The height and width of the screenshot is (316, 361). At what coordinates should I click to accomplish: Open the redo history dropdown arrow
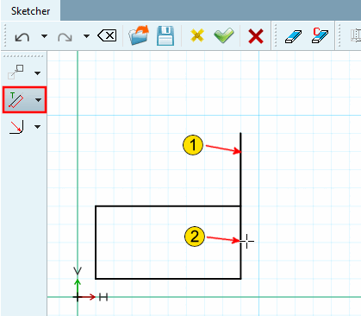[86, 36]
